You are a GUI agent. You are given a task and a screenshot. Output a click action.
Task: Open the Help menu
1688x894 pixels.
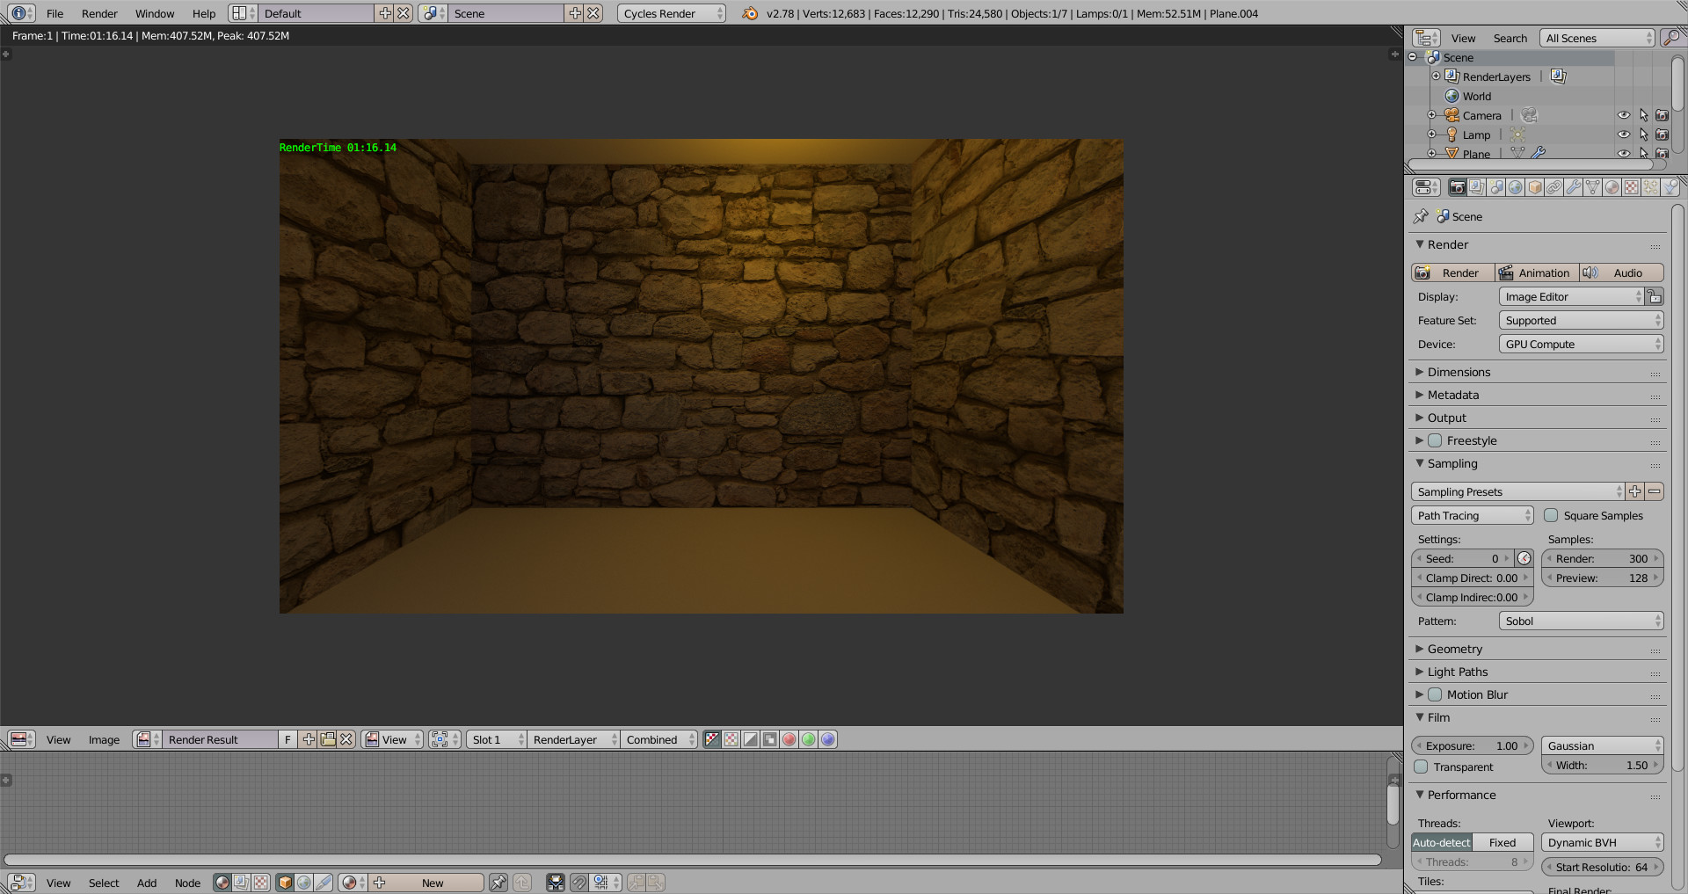click(x=204, y=14)
